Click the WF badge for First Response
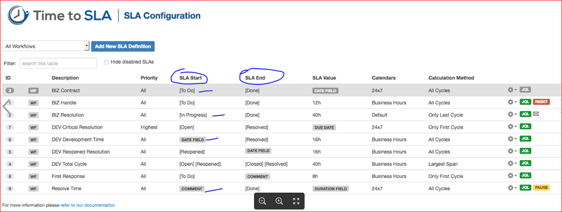Screen dimensions: 562x212 click(x=33, y=176)
